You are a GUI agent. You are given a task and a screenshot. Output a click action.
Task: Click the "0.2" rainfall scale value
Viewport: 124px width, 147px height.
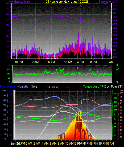point(11,131)
